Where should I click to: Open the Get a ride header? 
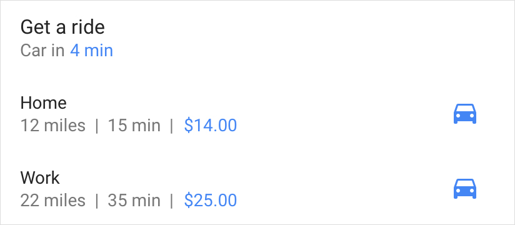tap(62, 27)
